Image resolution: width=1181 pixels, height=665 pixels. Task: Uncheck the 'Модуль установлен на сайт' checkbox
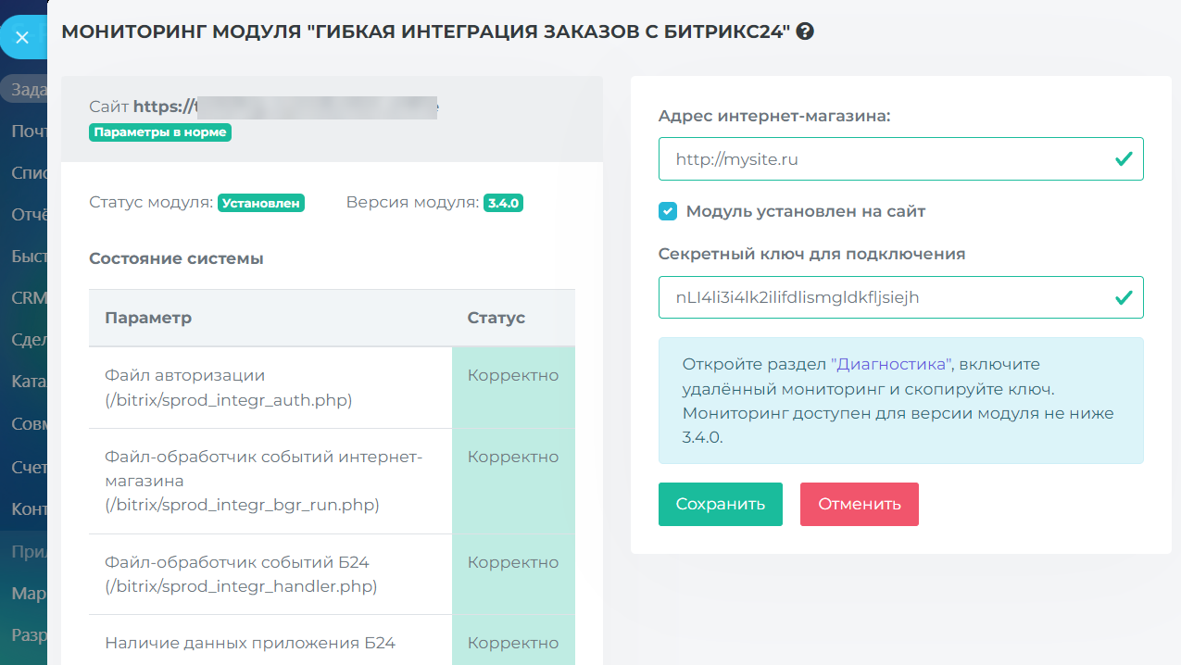[x=668, y=211]
